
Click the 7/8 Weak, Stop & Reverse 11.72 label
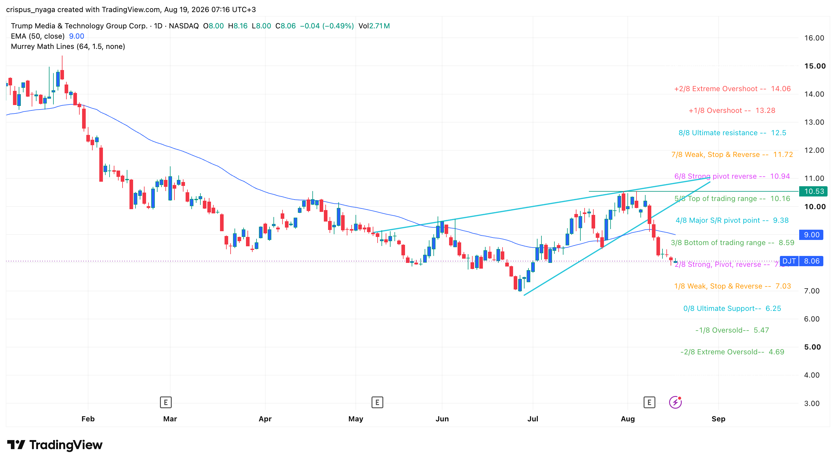tap(732, 155)
